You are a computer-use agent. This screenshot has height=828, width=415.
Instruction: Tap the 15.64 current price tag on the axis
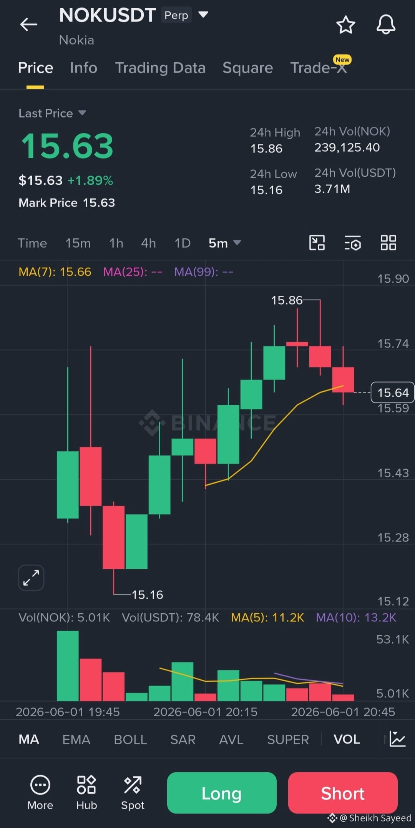[x=392, y=392]
